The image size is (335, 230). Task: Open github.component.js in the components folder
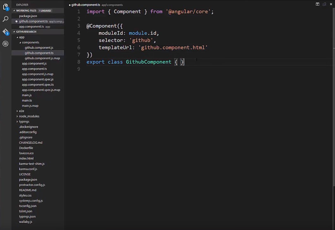point(39,48)
